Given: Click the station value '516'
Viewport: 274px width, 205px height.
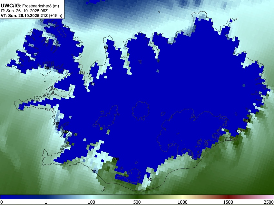Looking at the screenshot, I should click(x=65, y=131).
